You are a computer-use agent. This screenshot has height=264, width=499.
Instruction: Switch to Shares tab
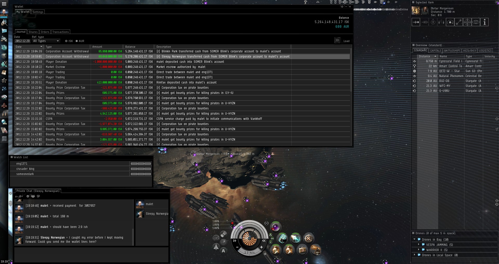tap(33, 32)
